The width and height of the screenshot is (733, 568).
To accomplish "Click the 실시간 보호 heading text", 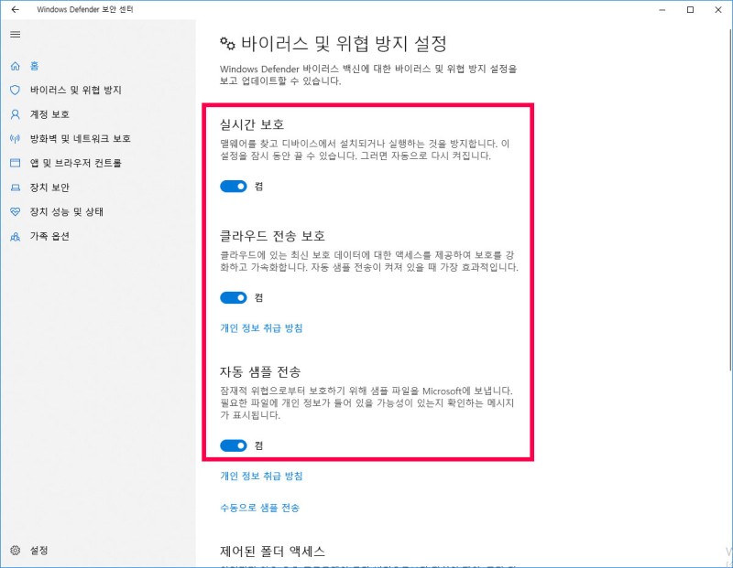I will click(252, 124).
